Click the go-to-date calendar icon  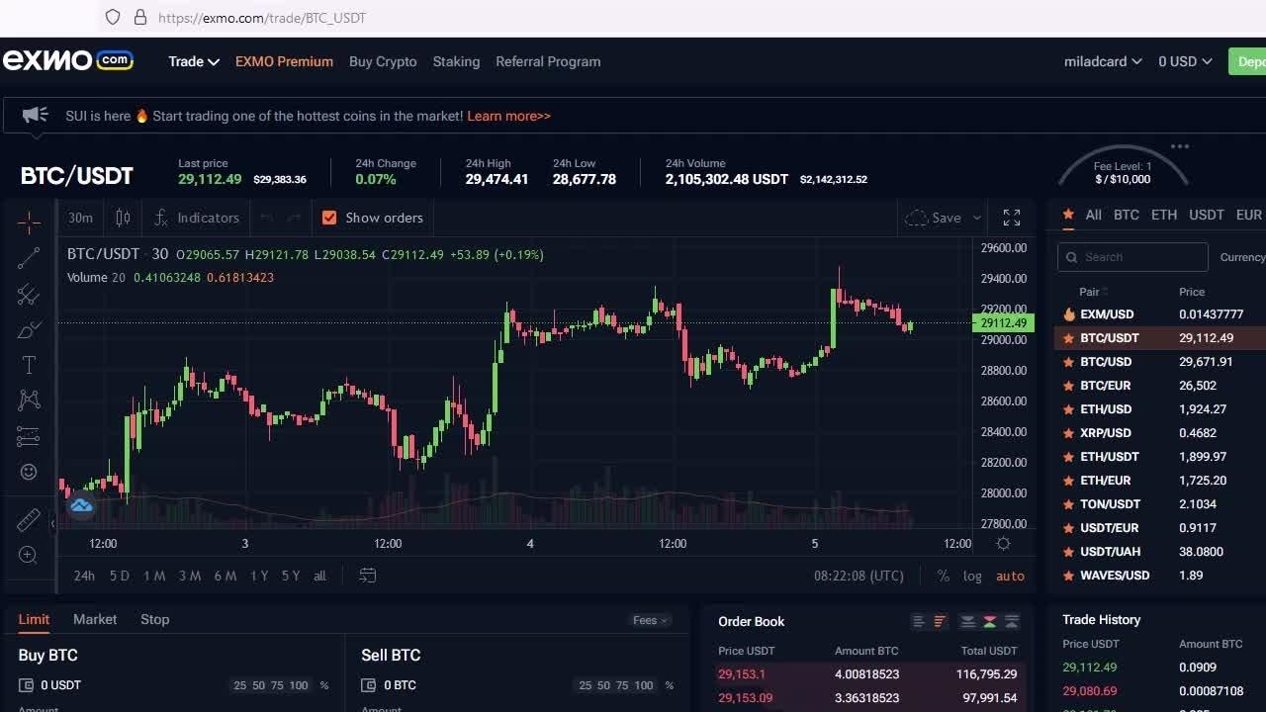coord(368,576)
